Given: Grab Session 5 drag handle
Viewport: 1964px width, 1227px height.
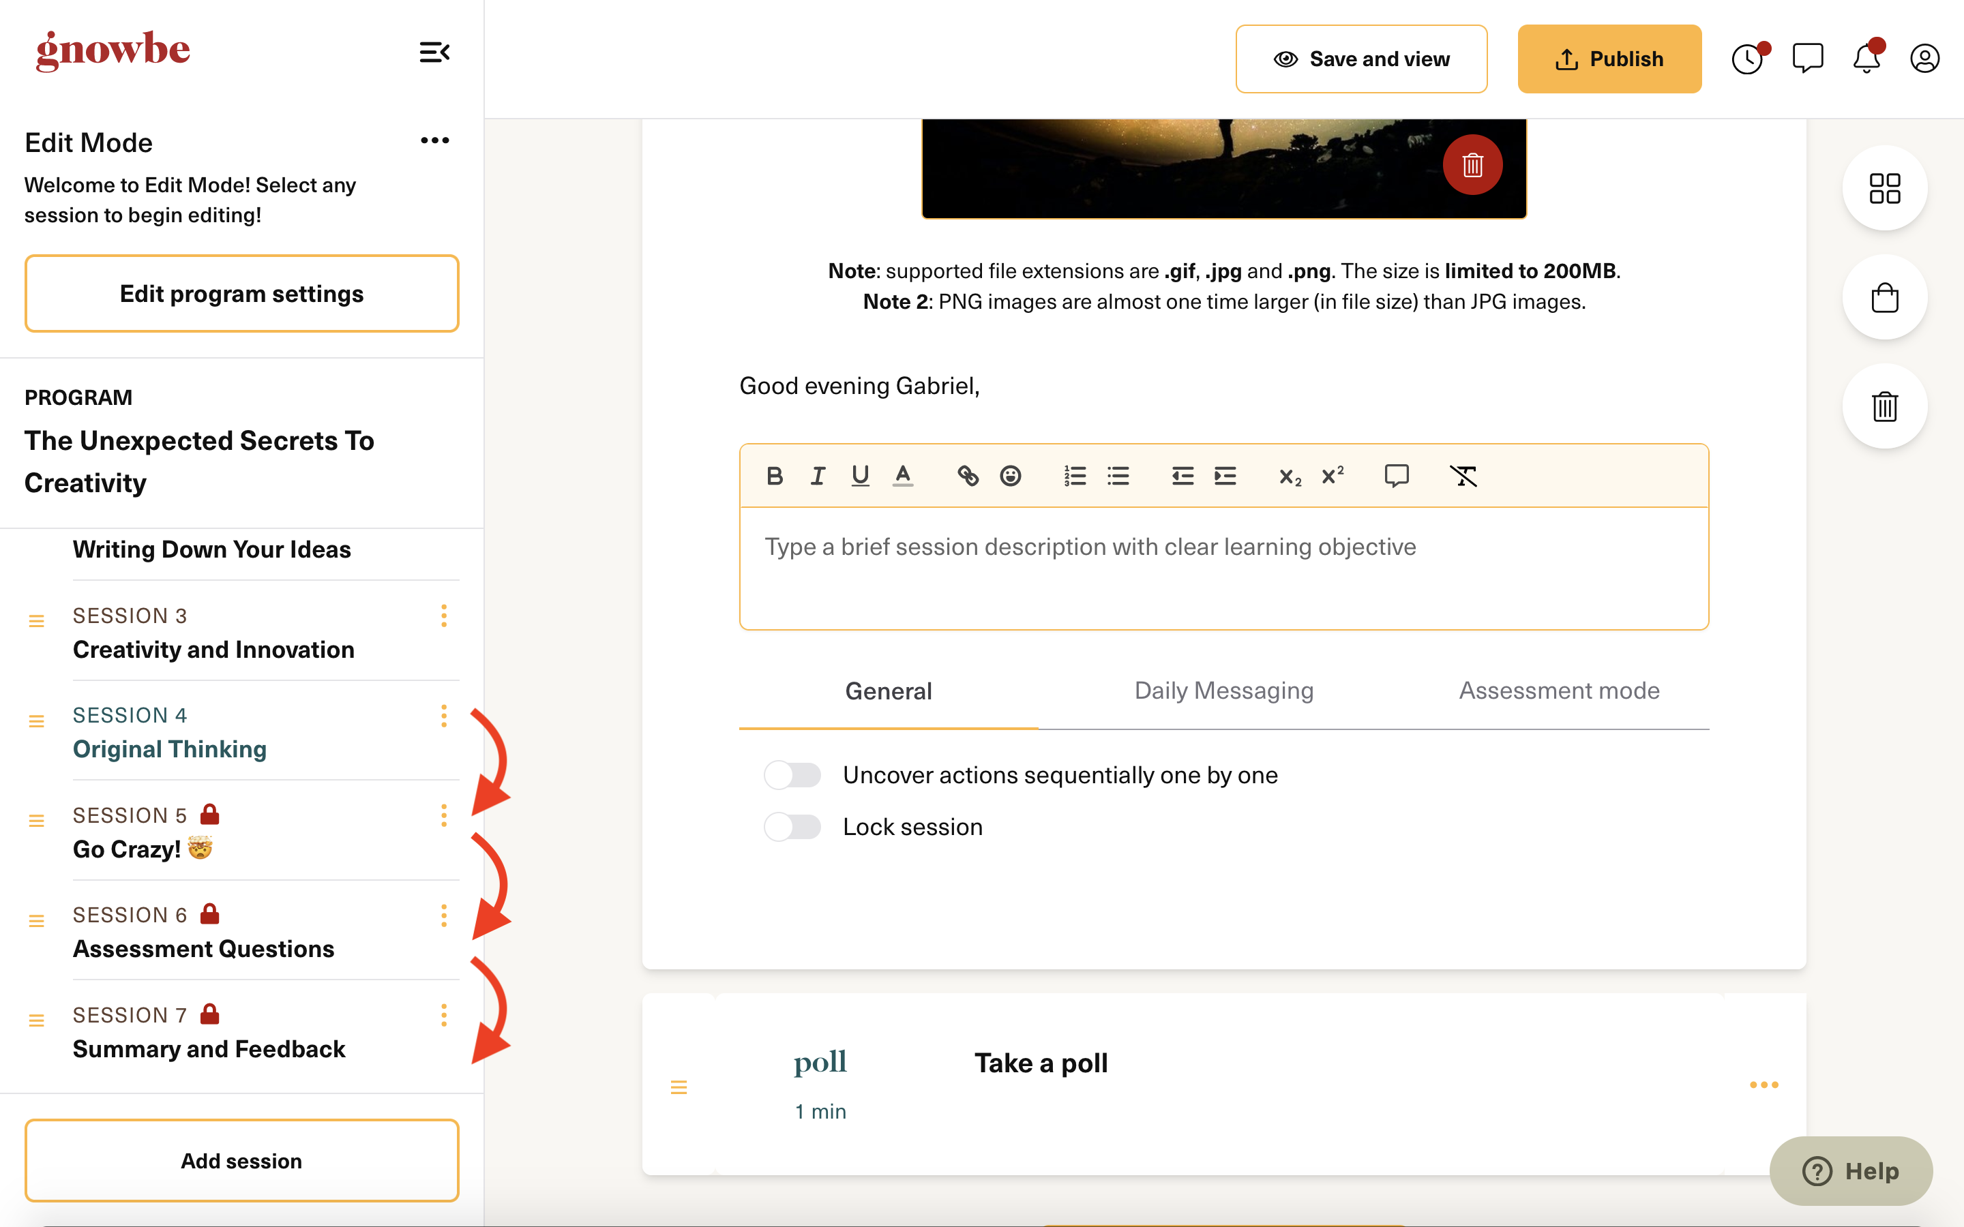Looking at the screenshot, I should [x=37, y=821].
